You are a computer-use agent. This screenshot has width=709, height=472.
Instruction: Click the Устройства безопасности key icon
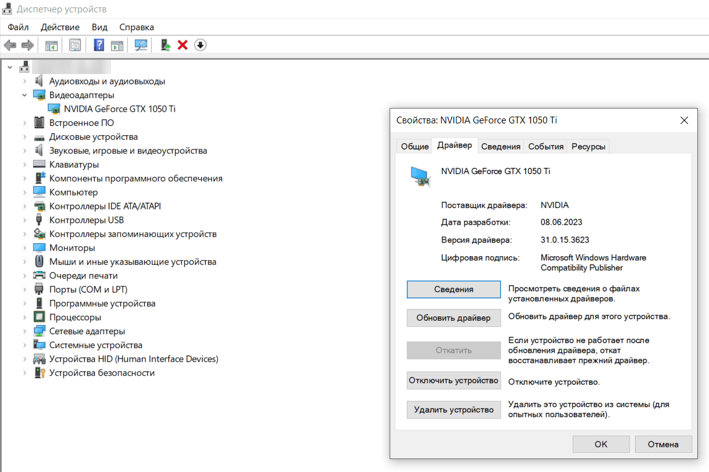click(x=40, y=373)
